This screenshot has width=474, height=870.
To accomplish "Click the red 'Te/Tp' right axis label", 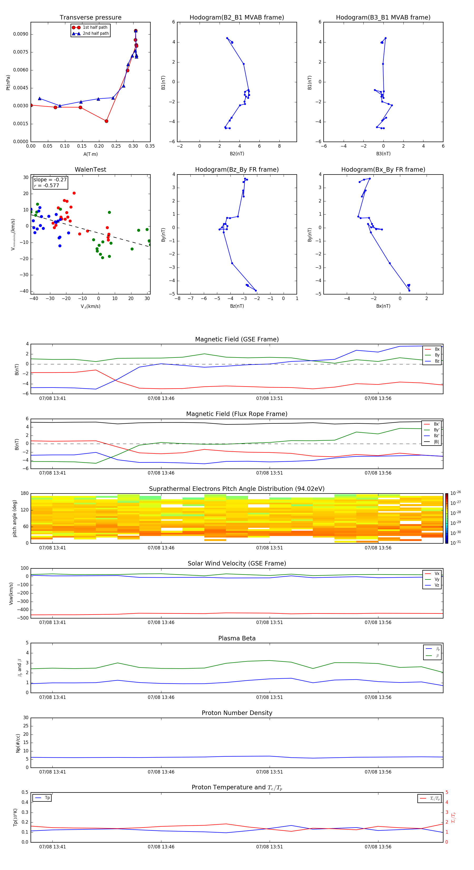I will (453, 818).
